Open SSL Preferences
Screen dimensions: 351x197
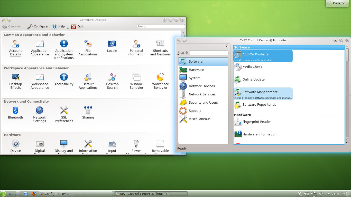click(x=64, y=114)
